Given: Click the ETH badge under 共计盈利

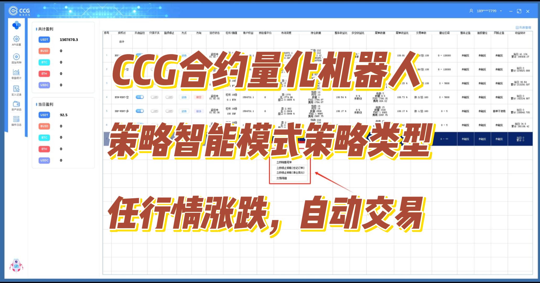Looking at the screenshot, I should [44, 74].
